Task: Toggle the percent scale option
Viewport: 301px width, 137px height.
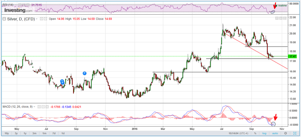Action: tap(255, 133)
